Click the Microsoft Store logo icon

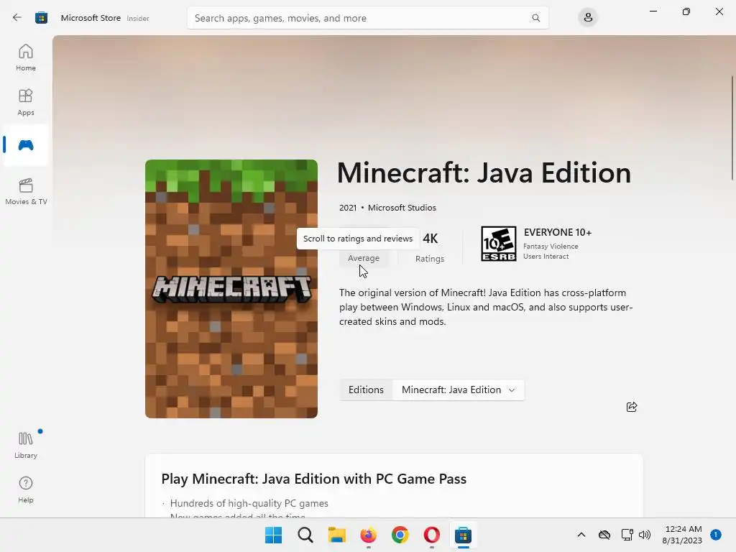(41, 18)
